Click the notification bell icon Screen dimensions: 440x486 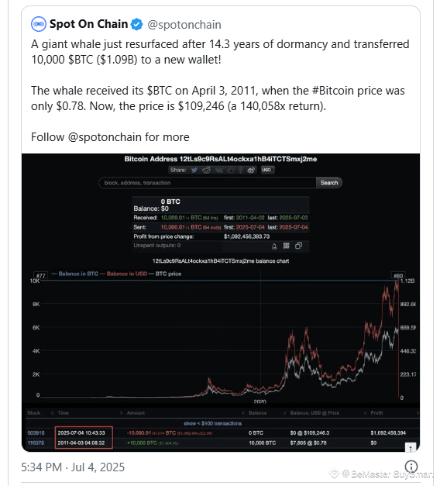pos(274,246)
